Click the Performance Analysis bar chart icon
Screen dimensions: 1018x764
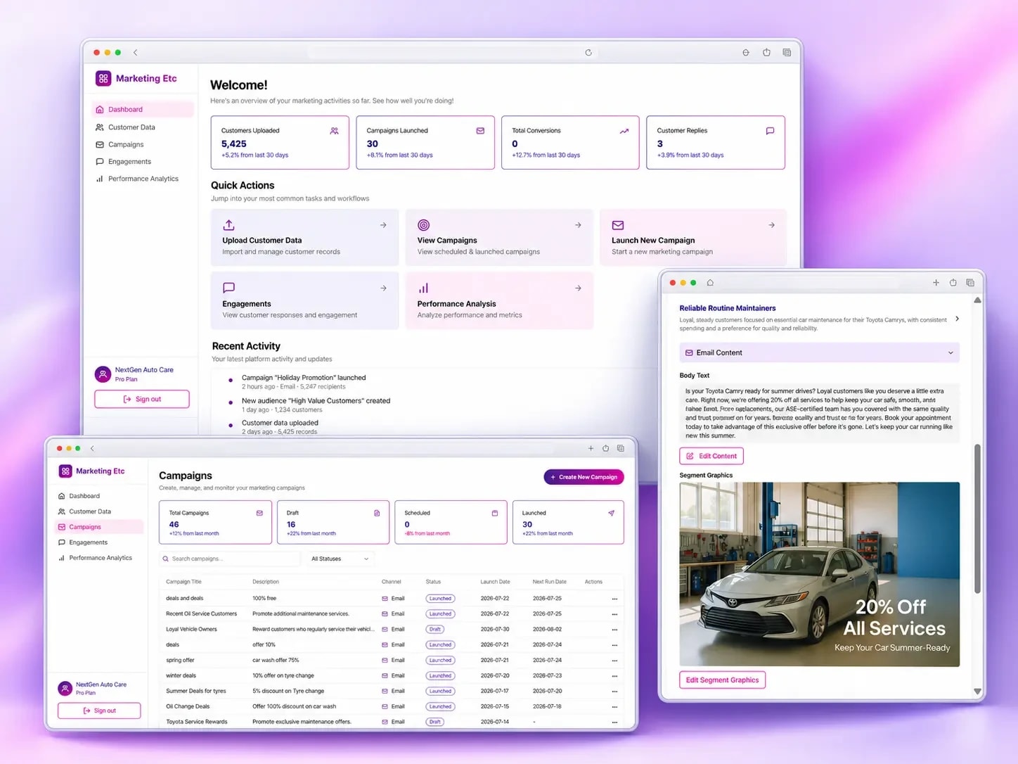click(x=423, y=288)
